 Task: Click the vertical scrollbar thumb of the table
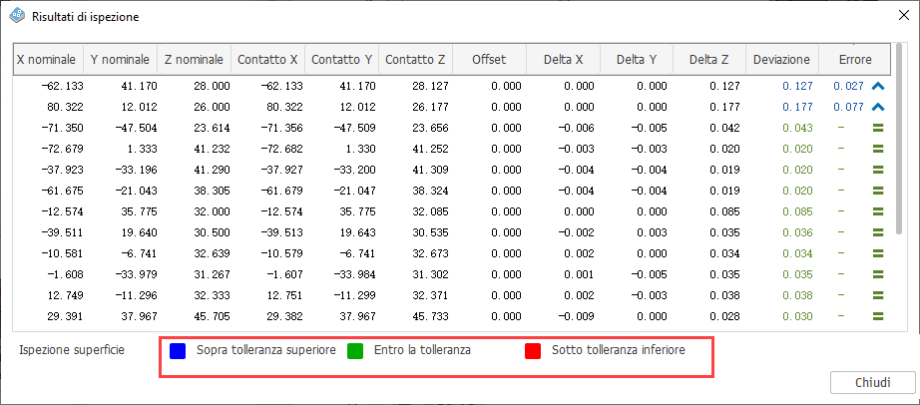[x=899, y=139]
